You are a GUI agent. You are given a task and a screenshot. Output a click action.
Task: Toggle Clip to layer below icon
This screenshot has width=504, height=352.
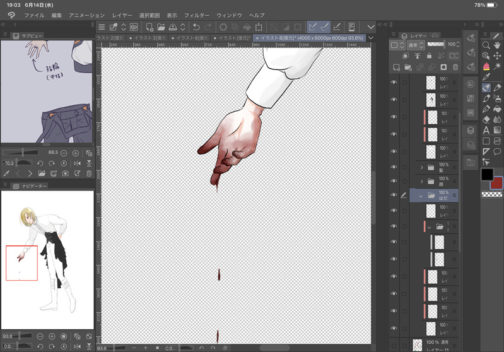pos(406,56)
